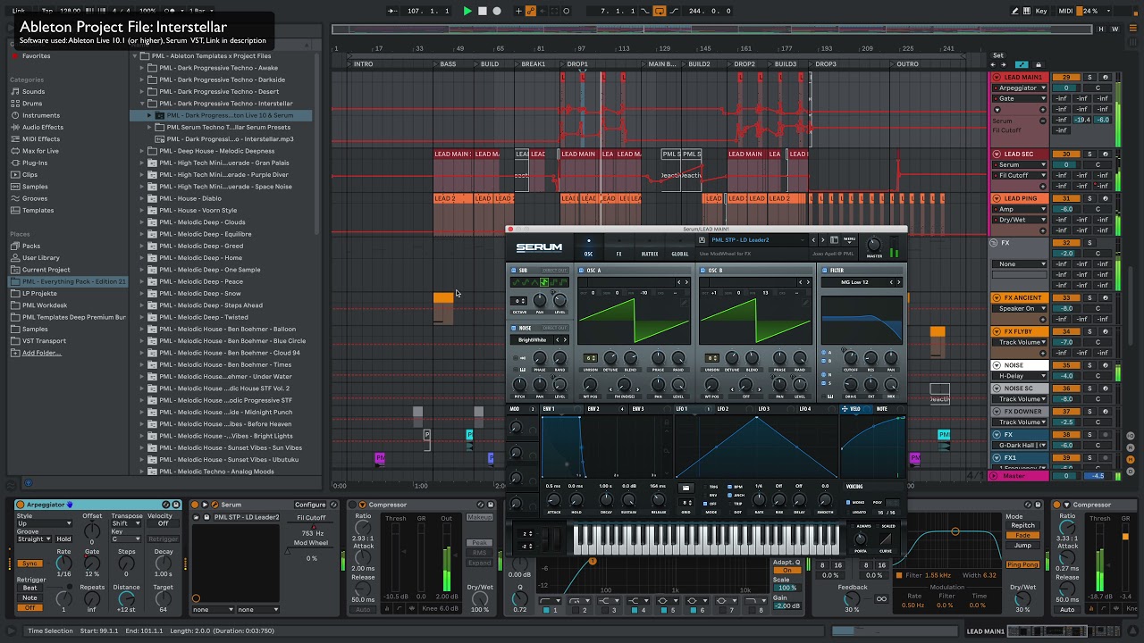Select the Sounds browser category

(33, 92)
